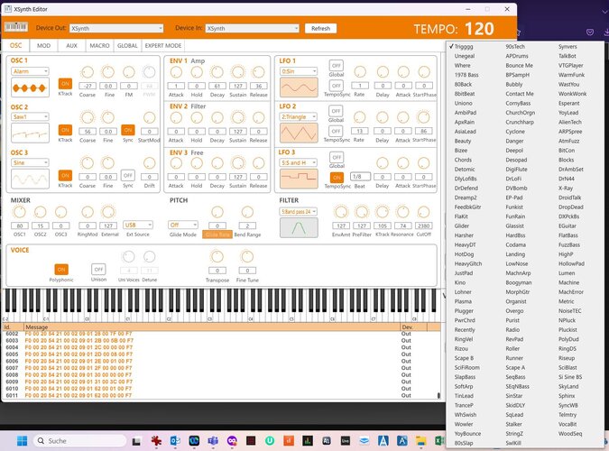
Task: Click the heart icon in background browser window
Action: tap(590, 32)
